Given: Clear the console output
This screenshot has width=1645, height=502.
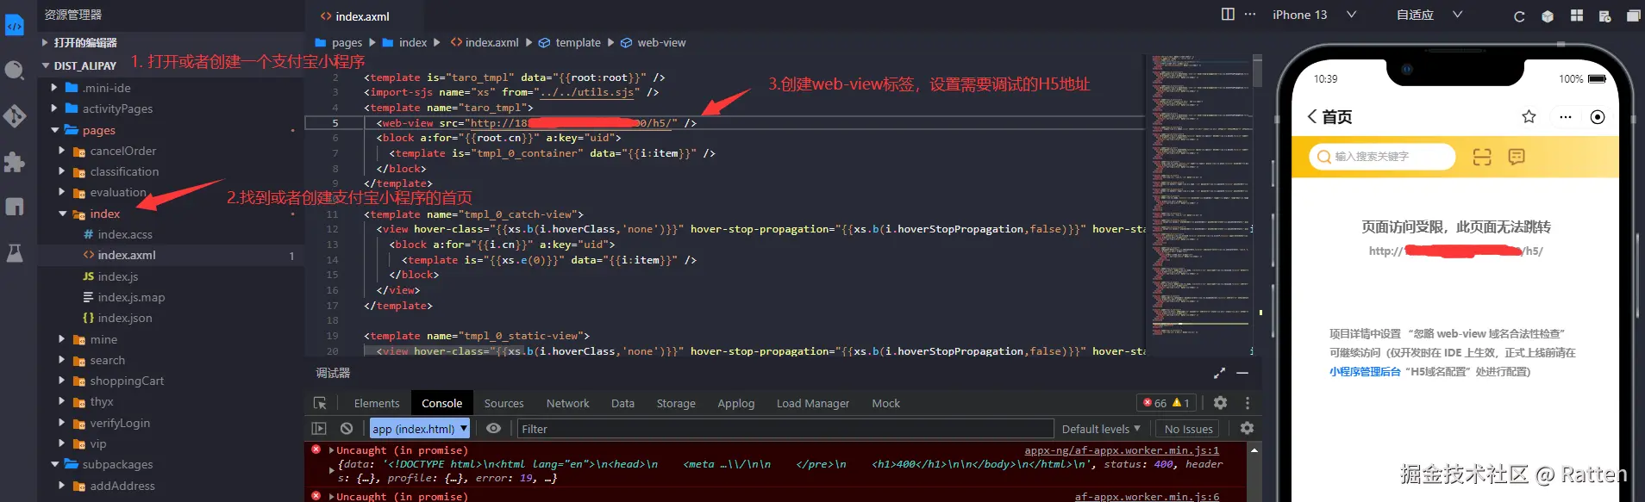Looking at the screenshot, I should [x=347, y=428].
